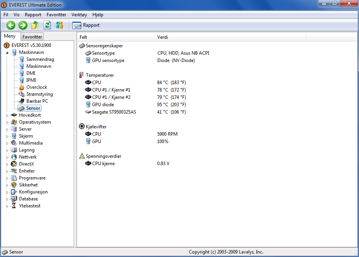Go up one level with folder arrow icon
Screen dimensions: 359x257
35,25
